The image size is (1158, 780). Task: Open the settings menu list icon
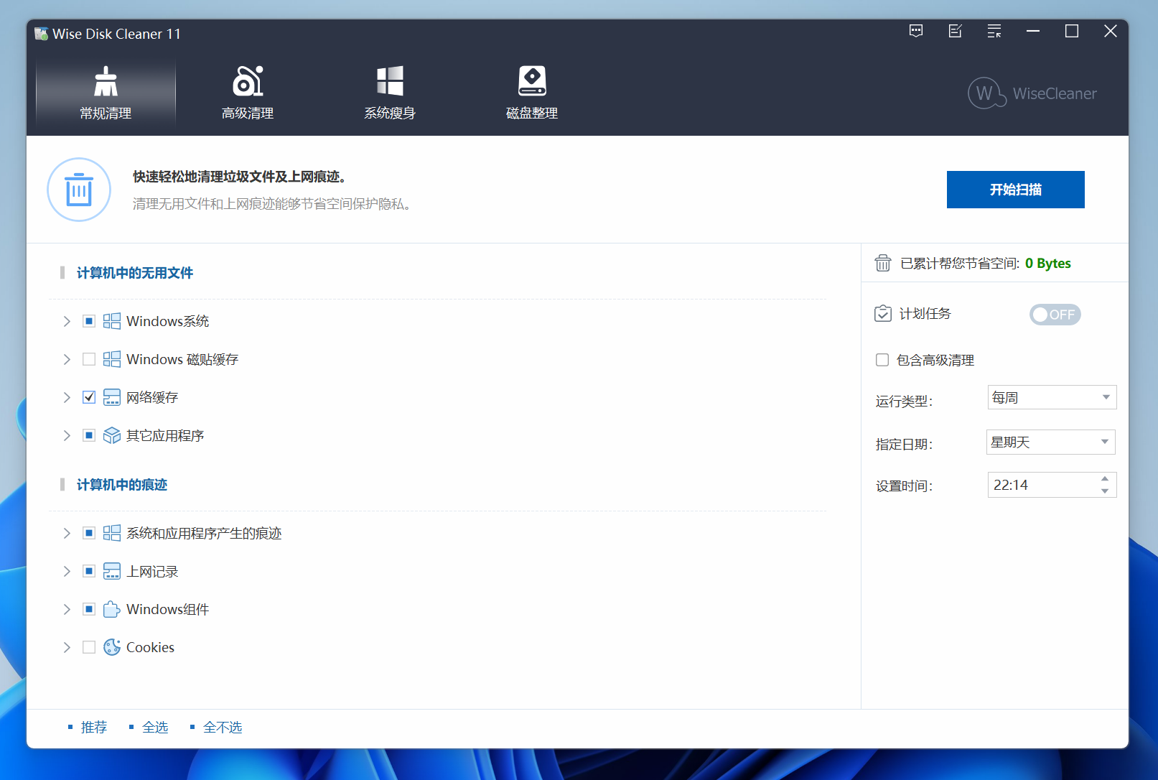pos(994,31)
